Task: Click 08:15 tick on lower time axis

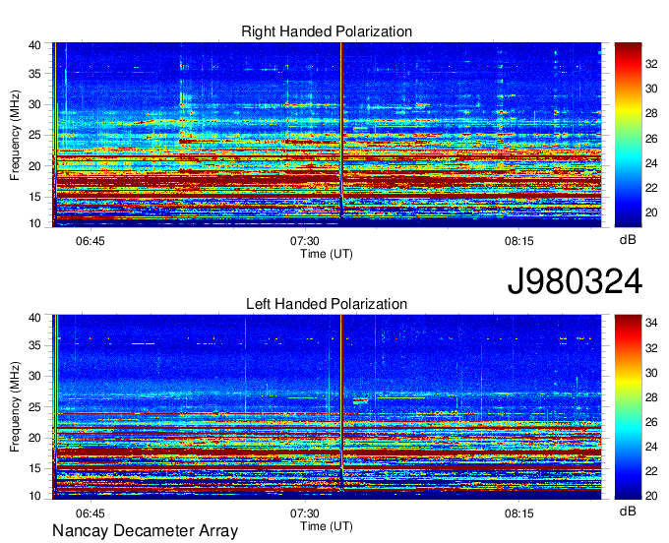Action: pos(518,513)
